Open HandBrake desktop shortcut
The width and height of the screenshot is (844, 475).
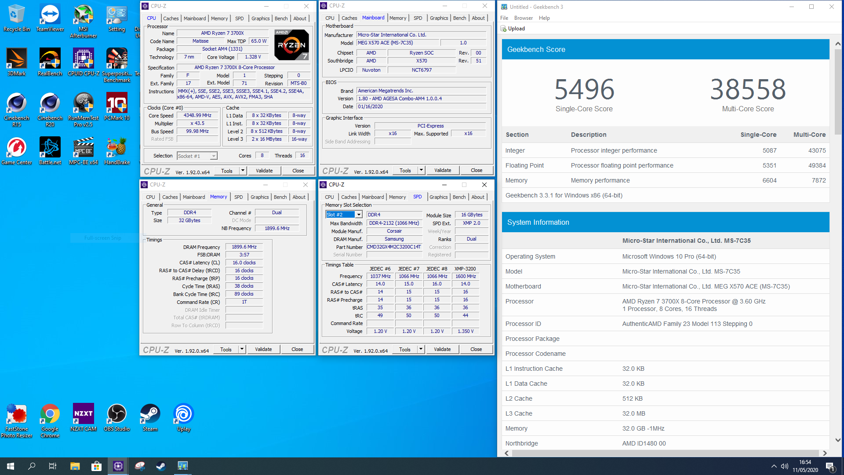click(116, 151)
